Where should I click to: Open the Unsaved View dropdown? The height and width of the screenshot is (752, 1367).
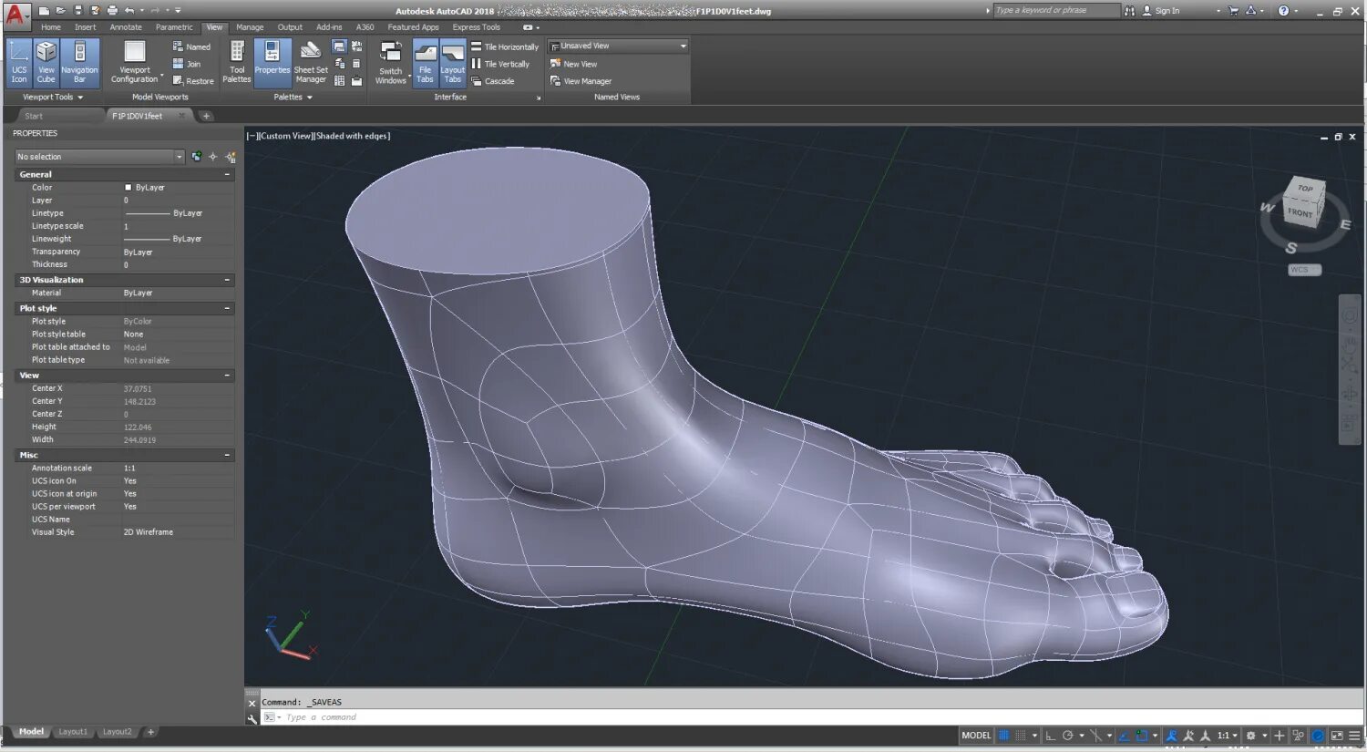pyautogui.click(x=683, y=46)
